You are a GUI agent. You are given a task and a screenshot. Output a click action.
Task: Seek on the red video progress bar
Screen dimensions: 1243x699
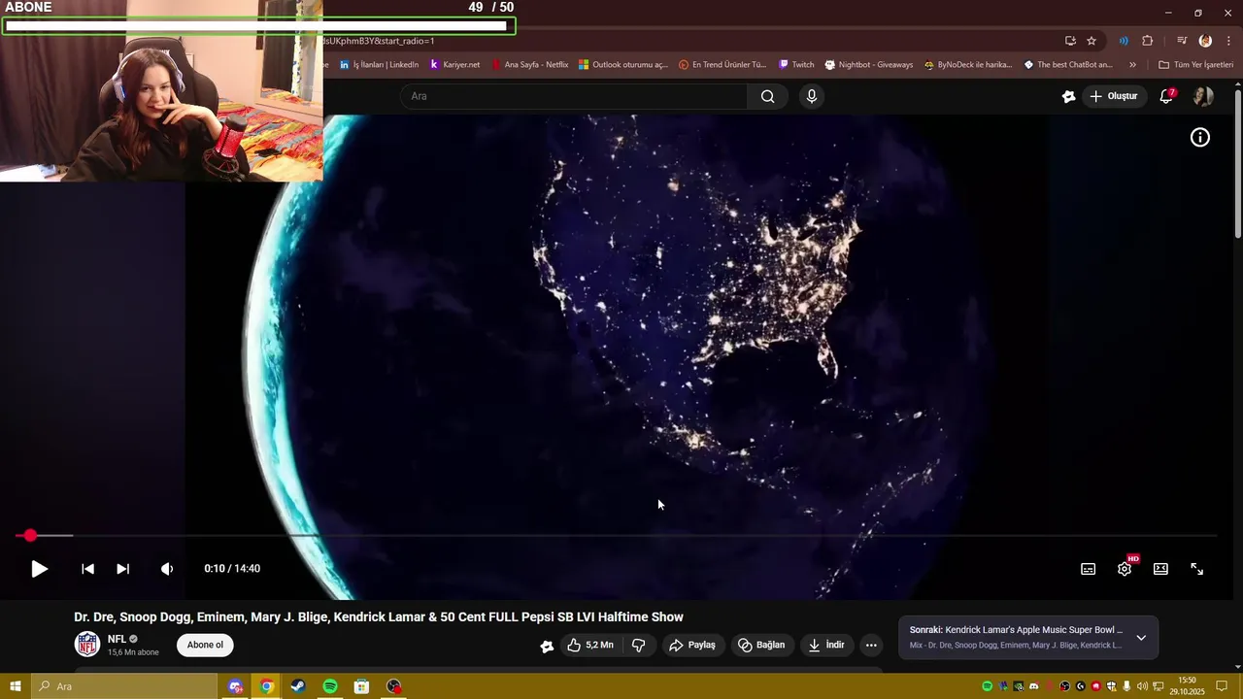point(616,535)
